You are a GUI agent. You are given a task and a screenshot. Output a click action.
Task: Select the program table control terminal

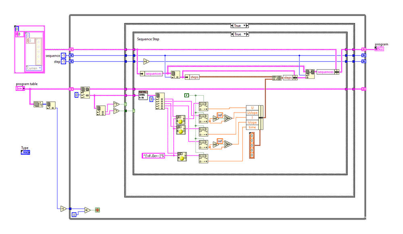[21, 88]
